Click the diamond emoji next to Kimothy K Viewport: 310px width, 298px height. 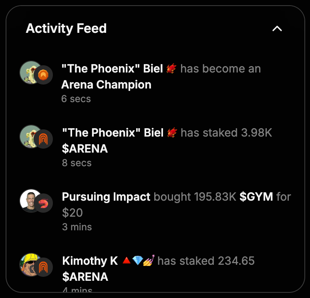pos(137,261)
